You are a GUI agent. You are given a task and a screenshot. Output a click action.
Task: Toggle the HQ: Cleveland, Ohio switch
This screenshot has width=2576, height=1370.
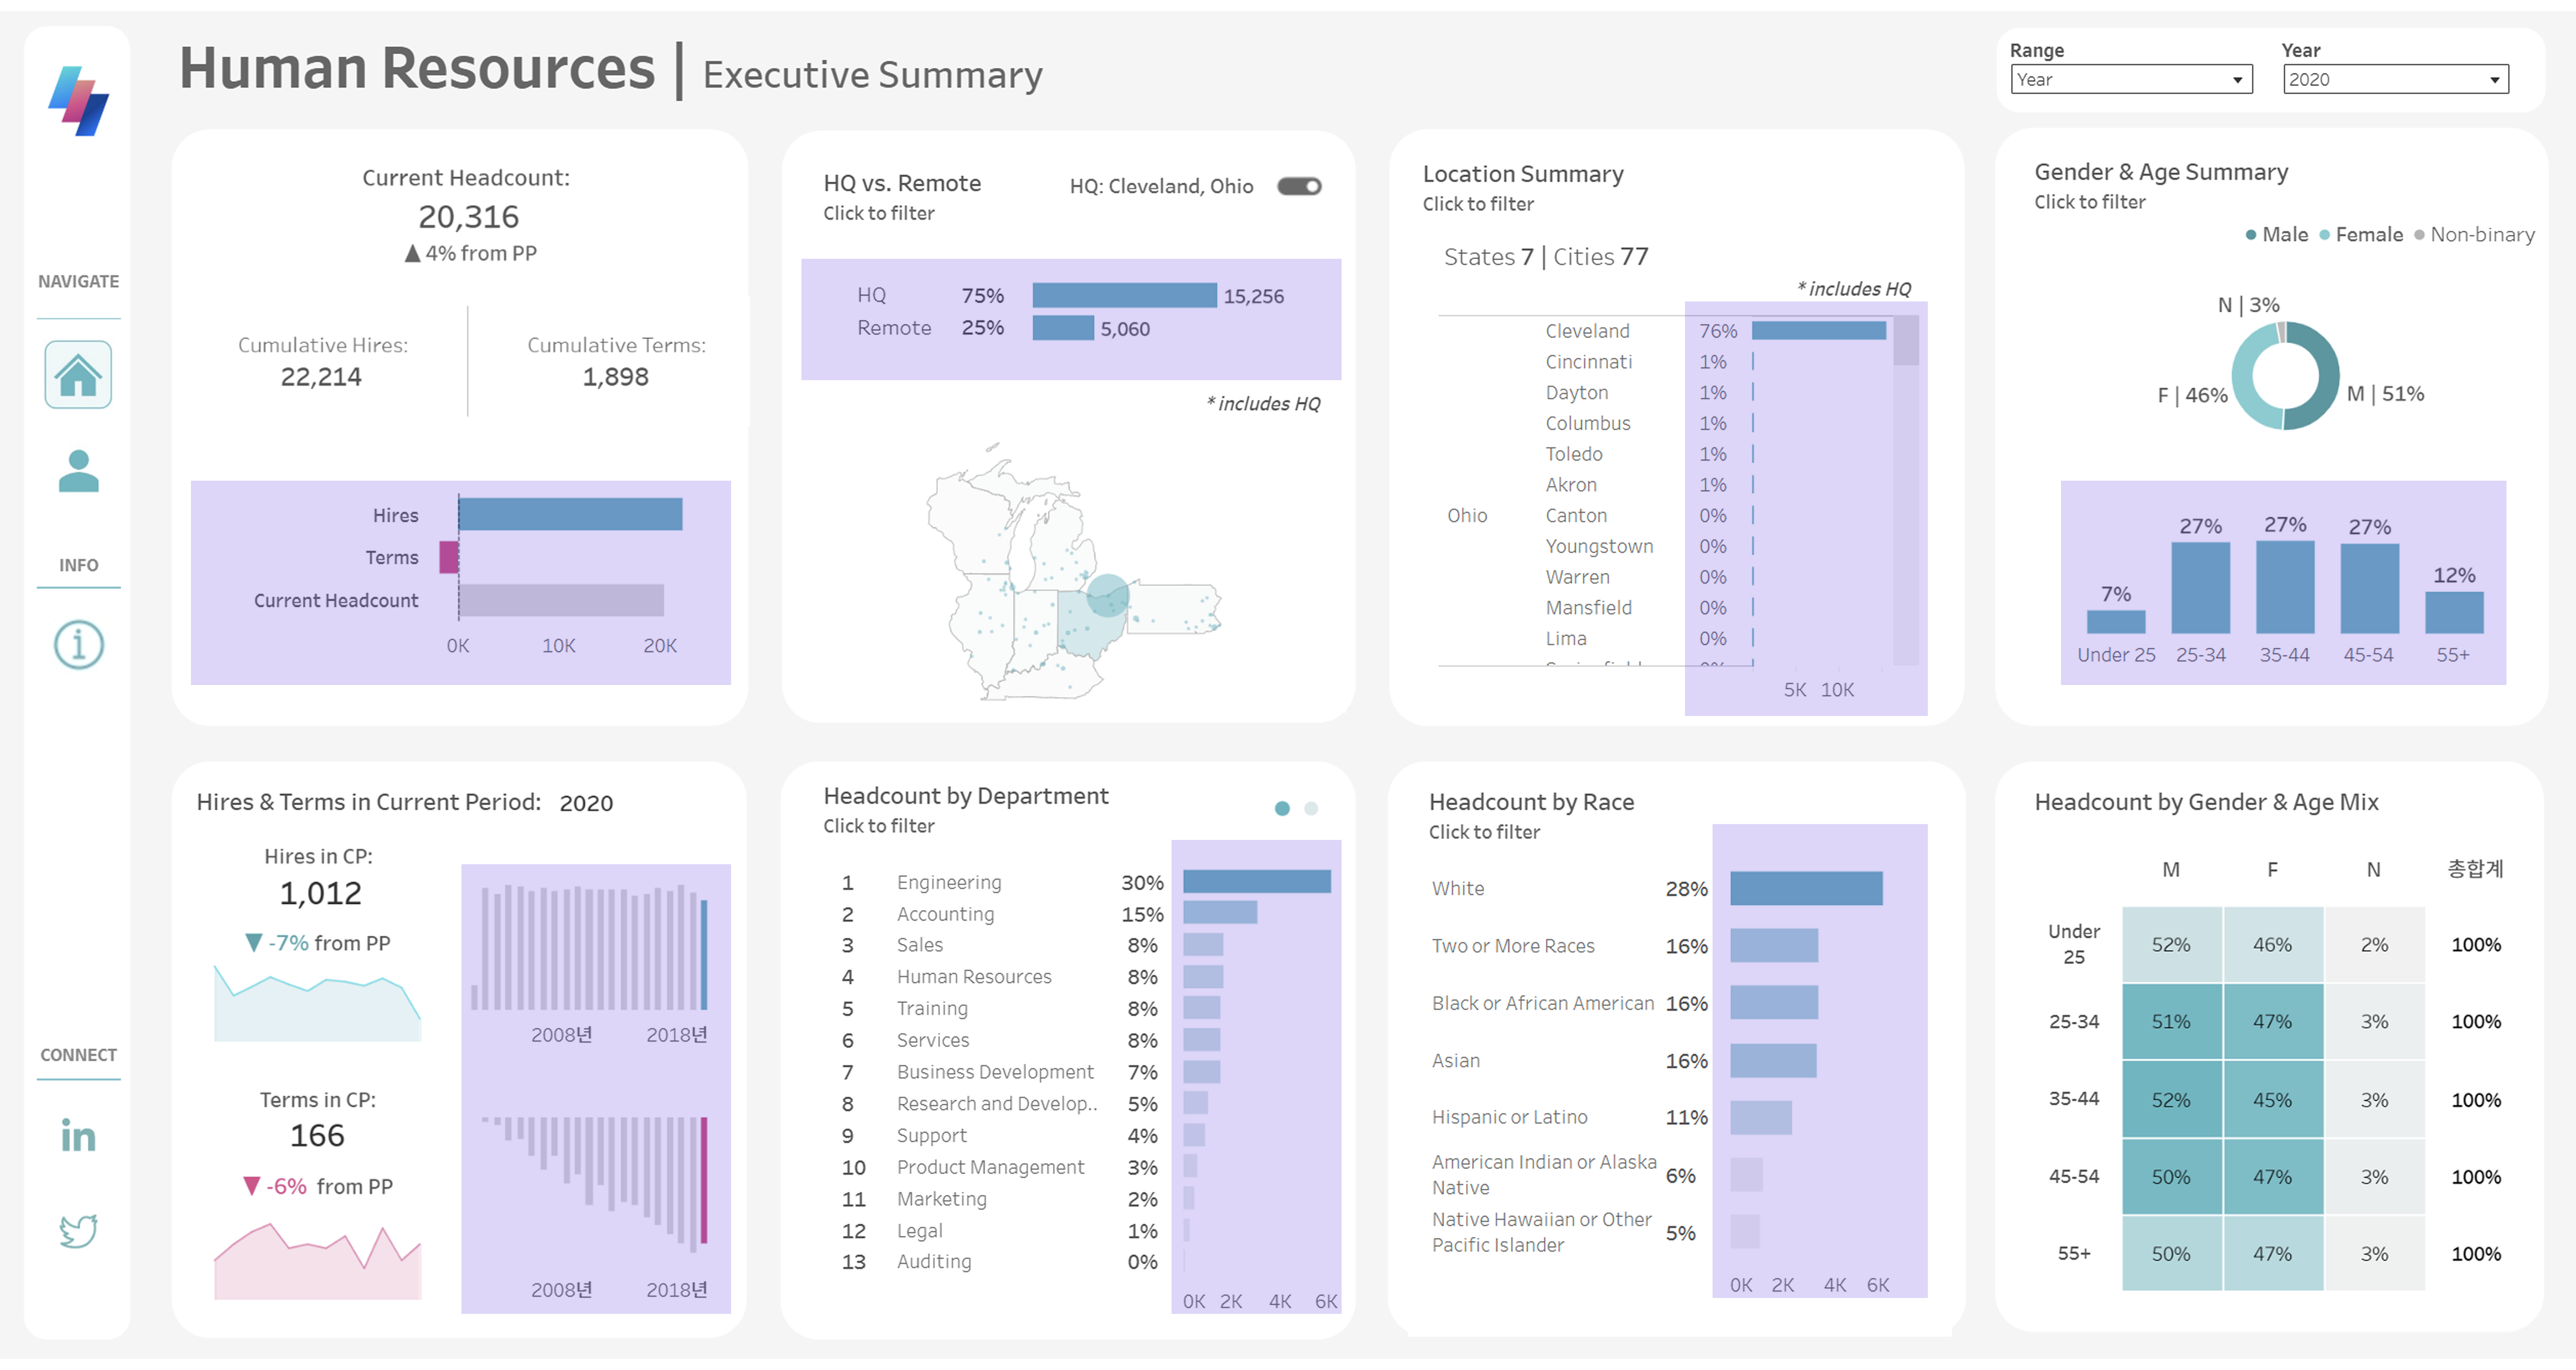(1299, 187)
